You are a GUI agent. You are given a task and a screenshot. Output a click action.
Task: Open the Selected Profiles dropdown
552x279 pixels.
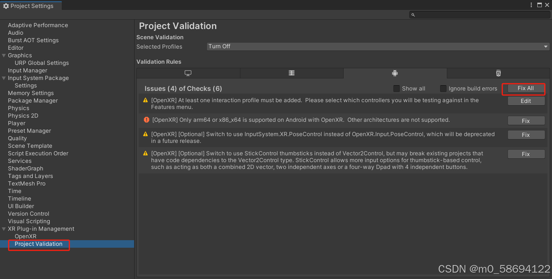click(x=377, y=46)
